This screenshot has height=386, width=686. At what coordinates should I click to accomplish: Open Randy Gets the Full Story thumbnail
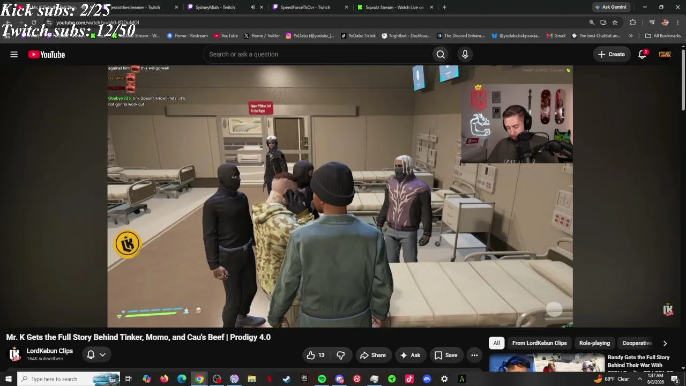[547, 363]
